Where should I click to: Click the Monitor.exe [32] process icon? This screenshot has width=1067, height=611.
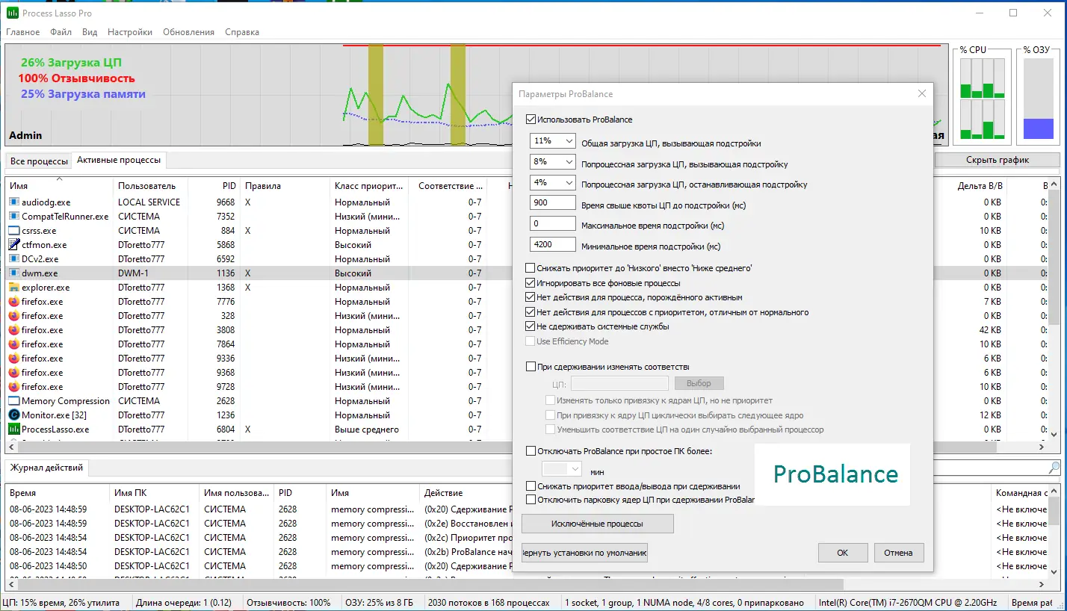coord(13,415)
